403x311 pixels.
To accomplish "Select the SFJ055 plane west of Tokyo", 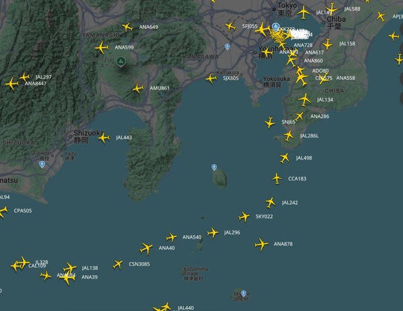I will (230, 26).
